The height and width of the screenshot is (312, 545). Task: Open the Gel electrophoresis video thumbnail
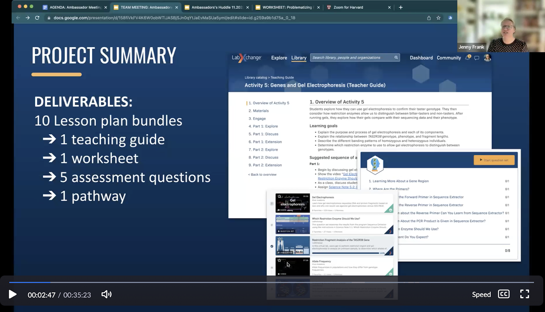coord(293,203)
